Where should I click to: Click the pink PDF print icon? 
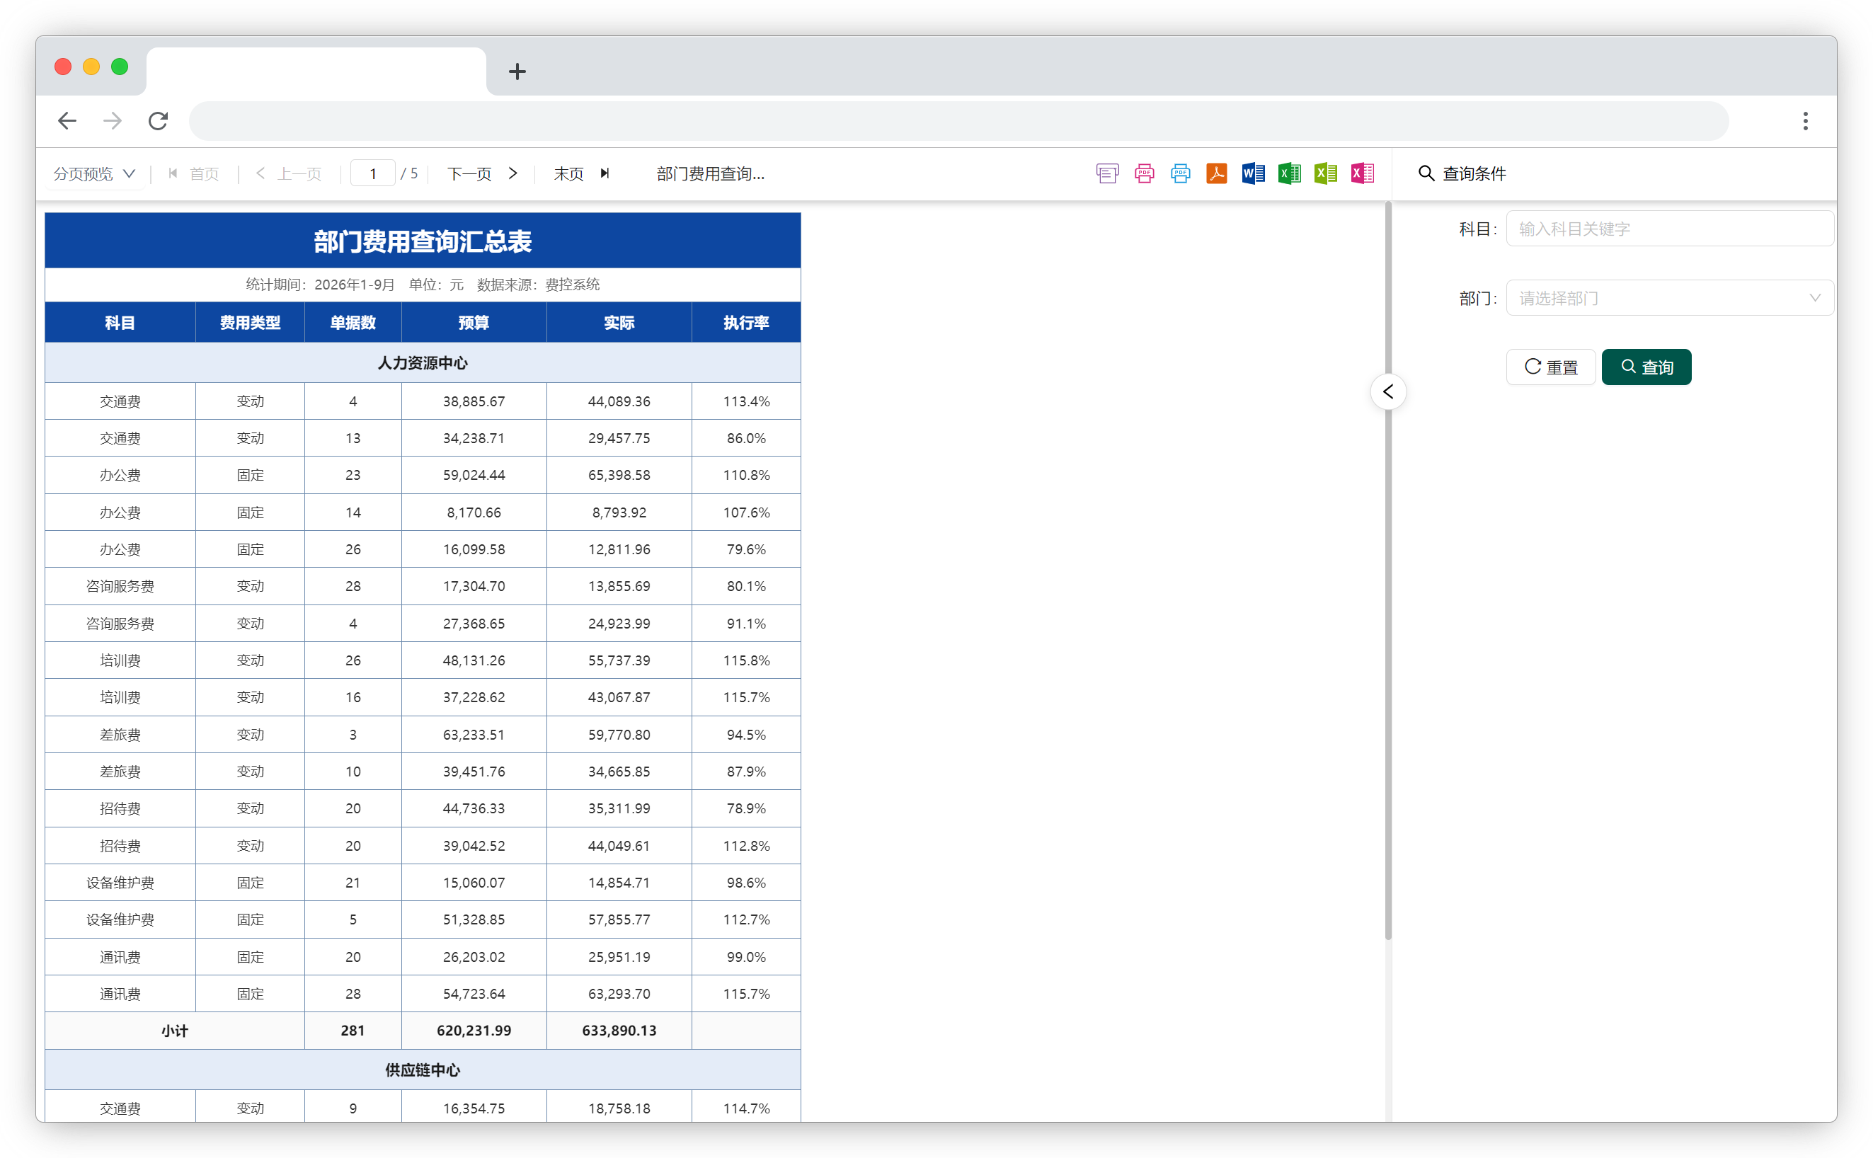(1144, 174)
